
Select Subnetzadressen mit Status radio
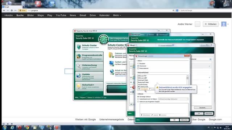pyautogui.click(x=138, y=99)
